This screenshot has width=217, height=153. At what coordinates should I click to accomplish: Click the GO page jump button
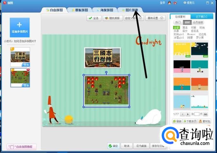tap(206, 114)
